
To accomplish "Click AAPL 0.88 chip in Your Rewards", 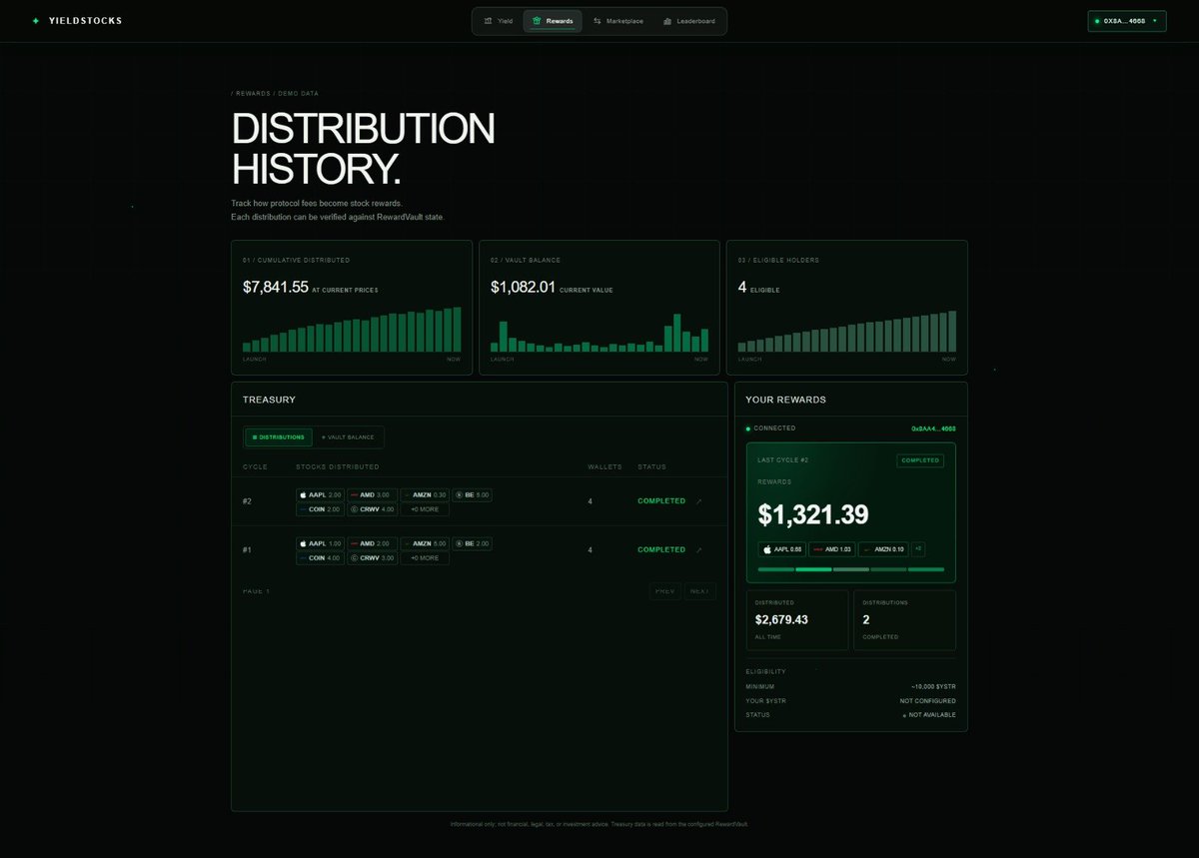I will pyautogui.click(x=781, y=549).
